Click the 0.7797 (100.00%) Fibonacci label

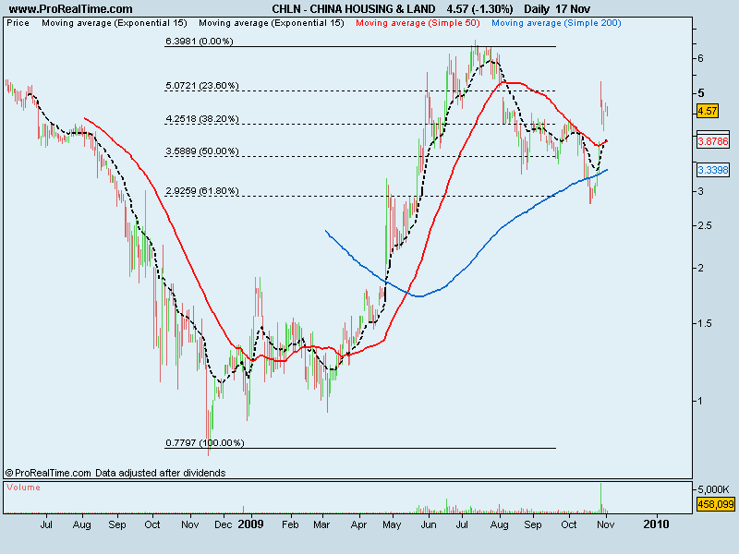204,443
